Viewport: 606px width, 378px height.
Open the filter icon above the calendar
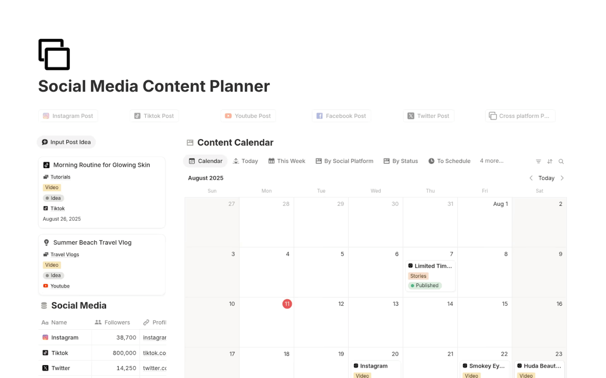(538, 161)
